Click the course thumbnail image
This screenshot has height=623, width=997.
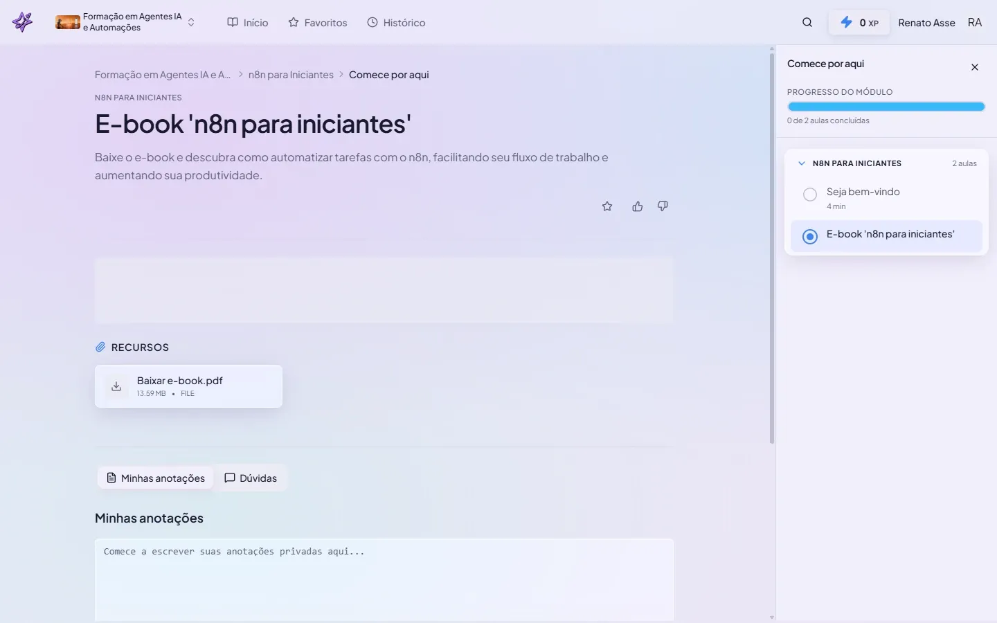[68, 22]
